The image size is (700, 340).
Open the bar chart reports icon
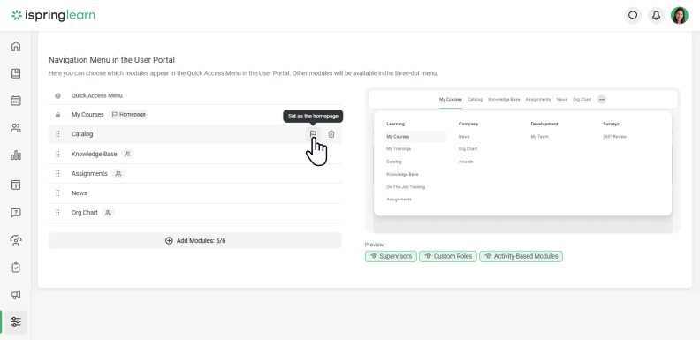point(16,155)
